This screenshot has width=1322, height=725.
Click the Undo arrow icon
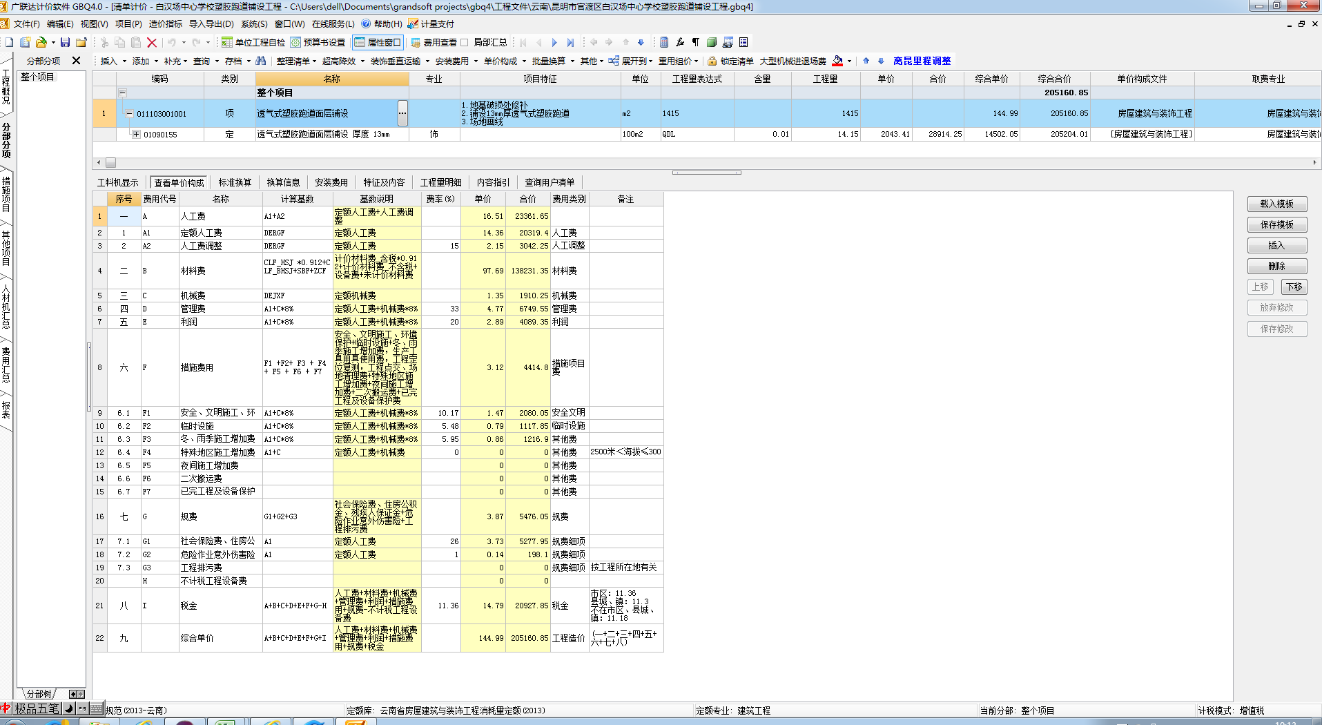click(x=171, y=43)
